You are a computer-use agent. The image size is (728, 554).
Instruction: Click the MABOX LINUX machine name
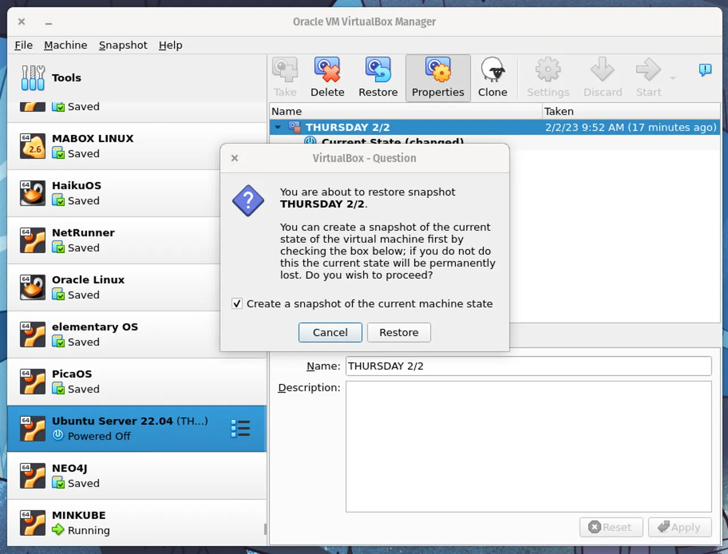tap(93, 138)
